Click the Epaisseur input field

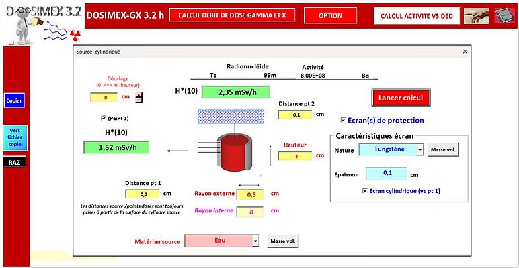pos(387,174)
